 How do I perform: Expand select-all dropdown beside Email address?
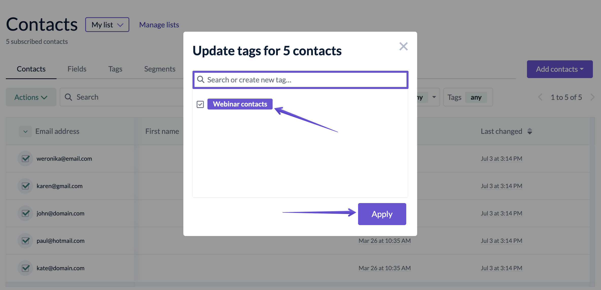pos(25,131)
